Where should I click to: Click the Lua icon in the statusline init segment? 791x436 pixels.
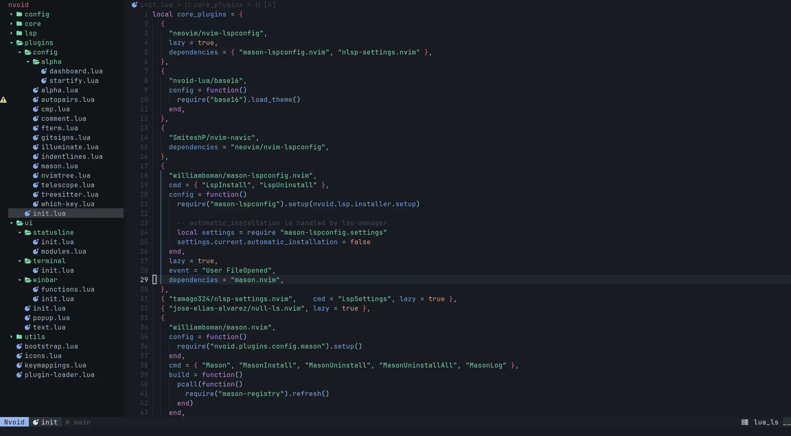coord(36,422)
